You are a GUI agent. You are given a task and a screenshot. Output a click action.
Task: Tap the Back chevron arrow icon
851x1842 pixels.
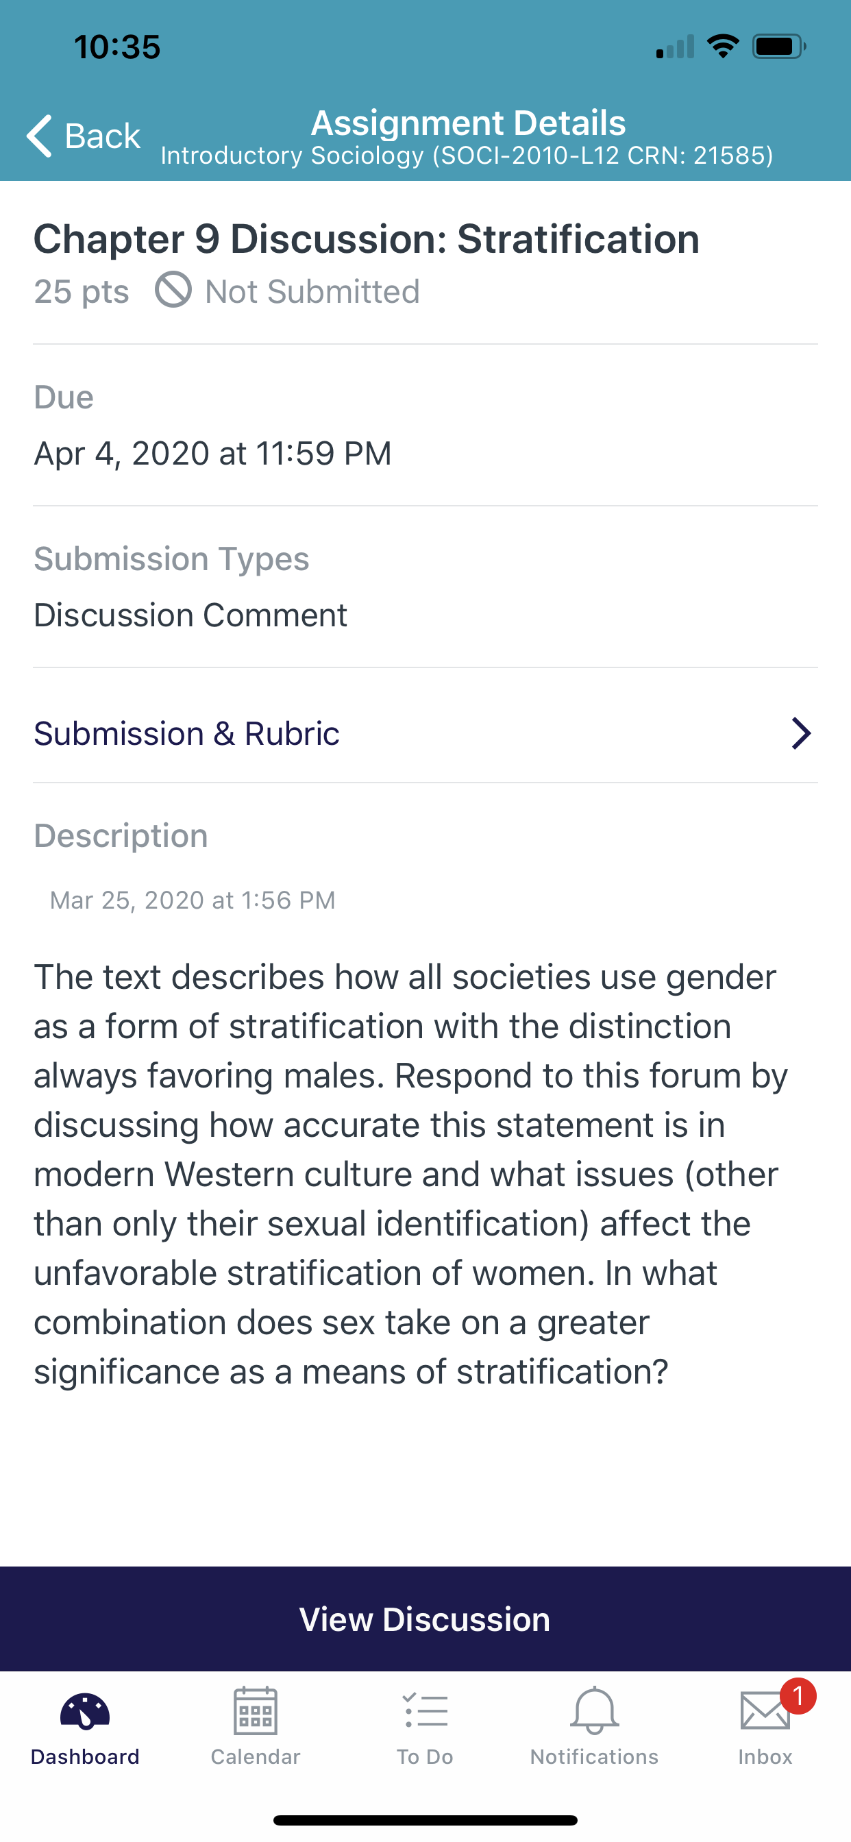click(39, 135)
